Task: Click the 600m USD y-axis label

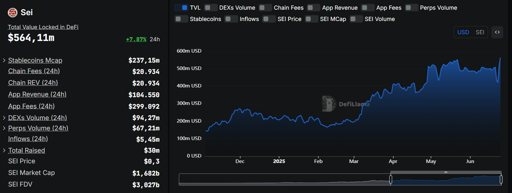Action: tap(189, 51)
